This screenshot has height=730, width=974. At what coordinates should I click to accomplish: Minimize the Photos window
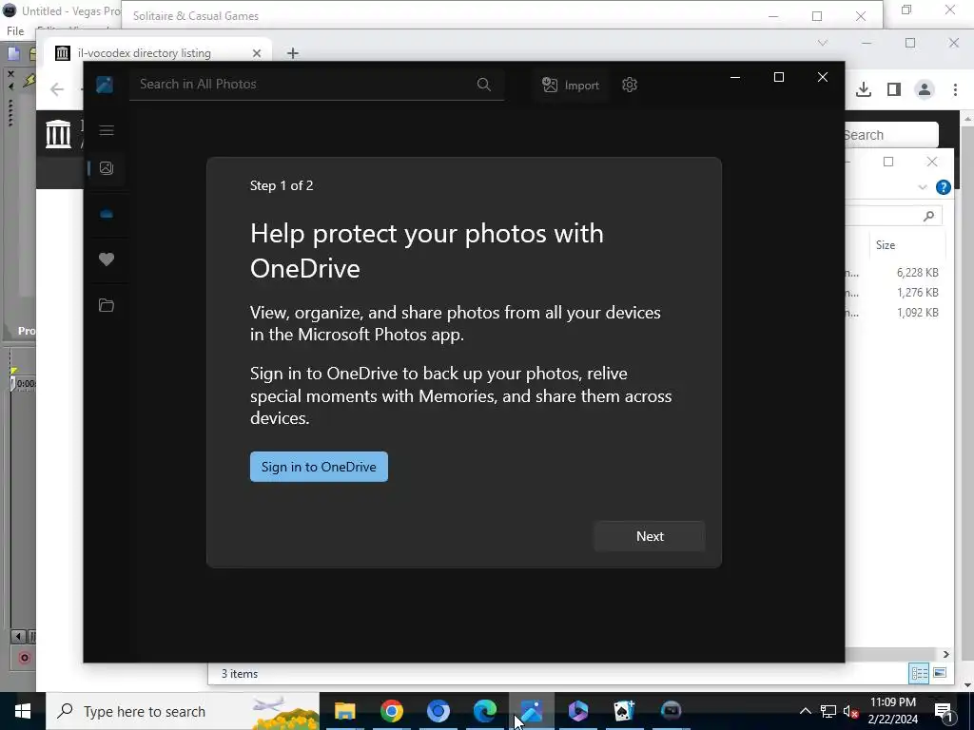click(x=735, y=77)
